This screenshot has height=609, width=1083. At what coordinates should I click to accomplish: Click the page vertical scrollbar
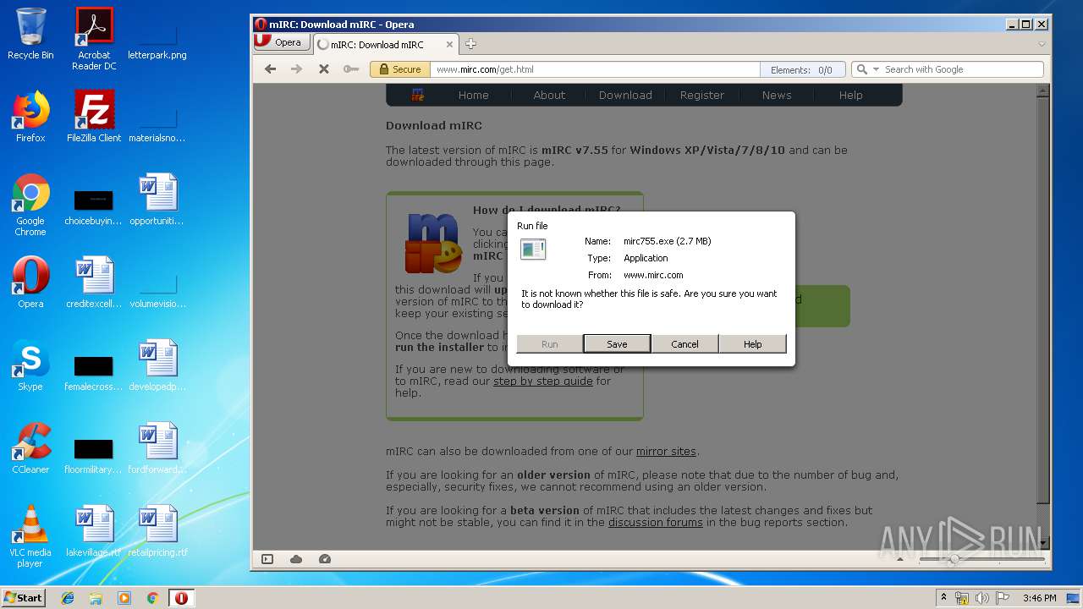coord(1044,317)
